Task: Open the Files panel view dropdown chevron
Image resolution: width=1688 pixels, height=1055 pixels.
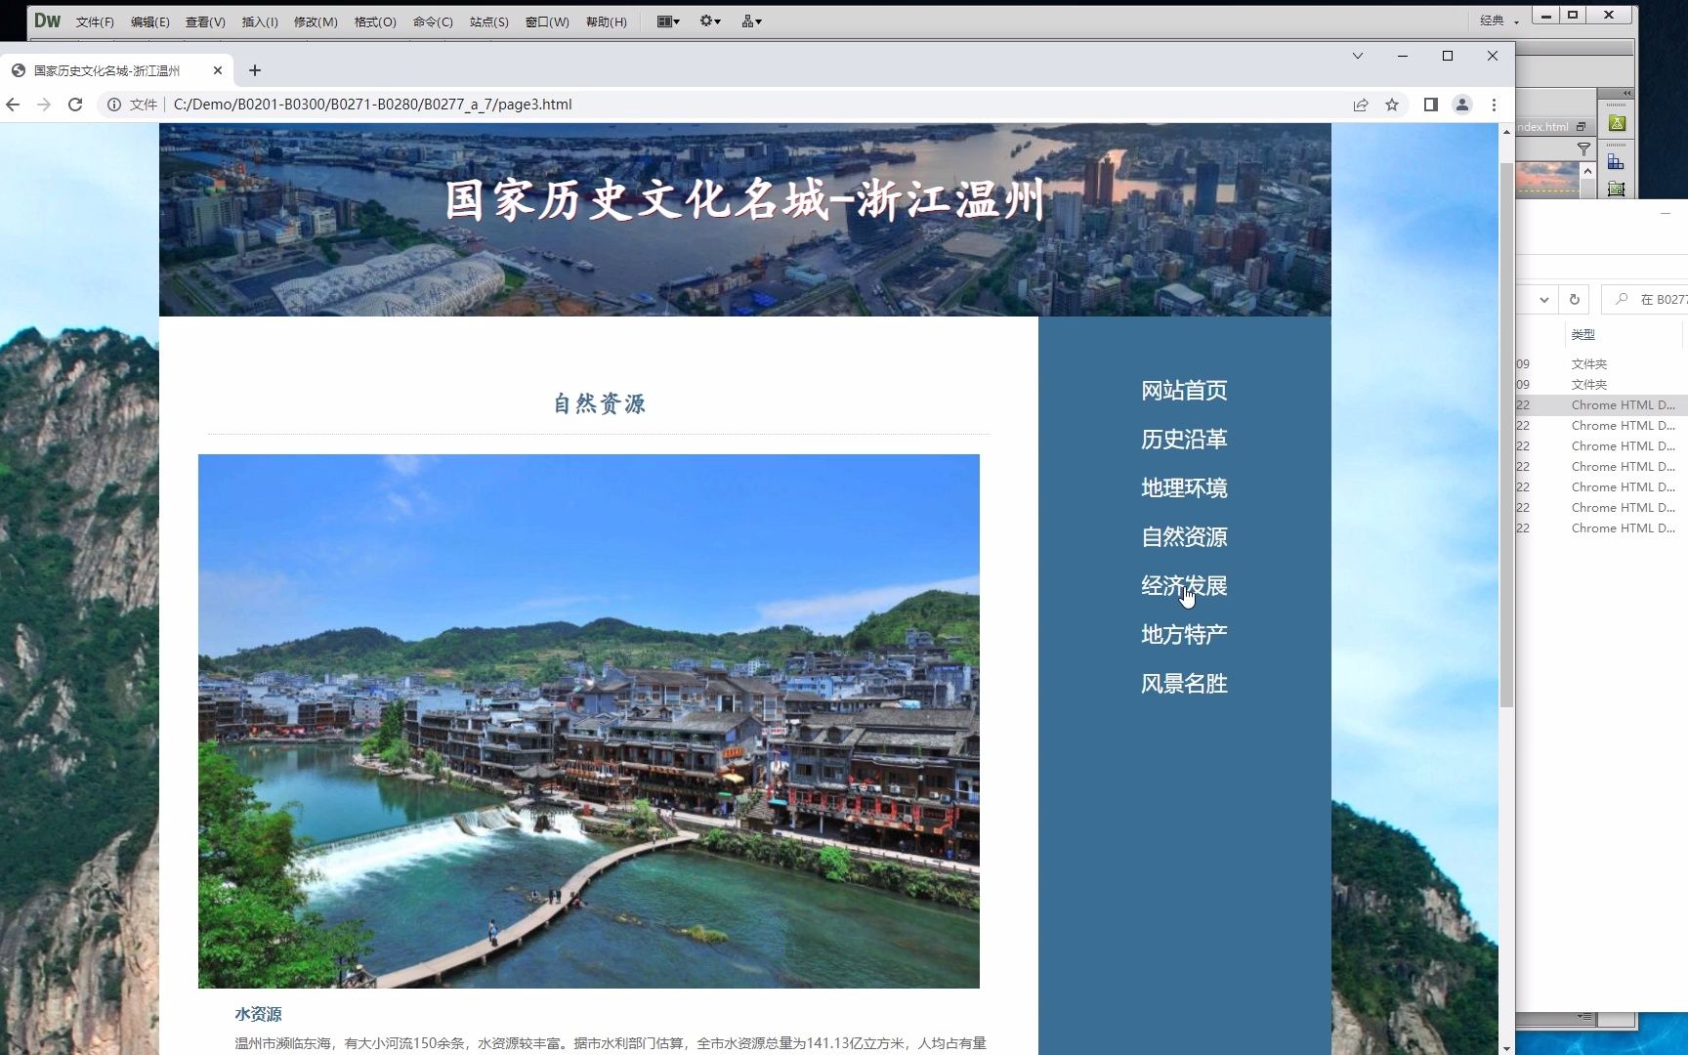Action: pyautogui.click(x=1545, y=300)
